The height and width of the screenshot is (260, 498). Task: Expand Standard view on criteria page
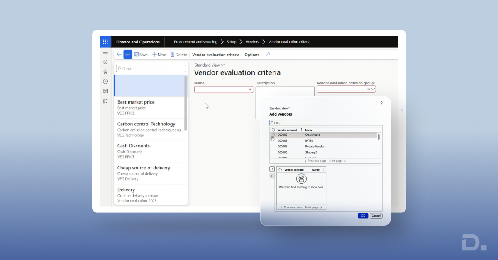point(210,65)
